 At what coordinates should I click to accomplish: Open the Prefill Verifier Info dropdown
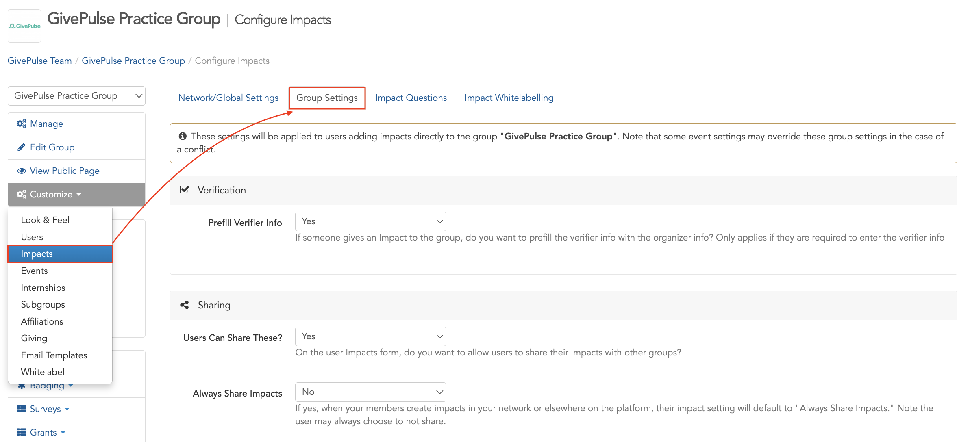pyautogui.click(x=371, y=221)
